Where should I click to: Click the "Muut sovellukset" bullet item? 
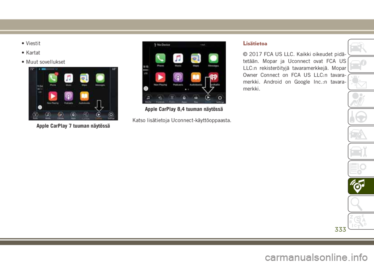click(46, 62)
